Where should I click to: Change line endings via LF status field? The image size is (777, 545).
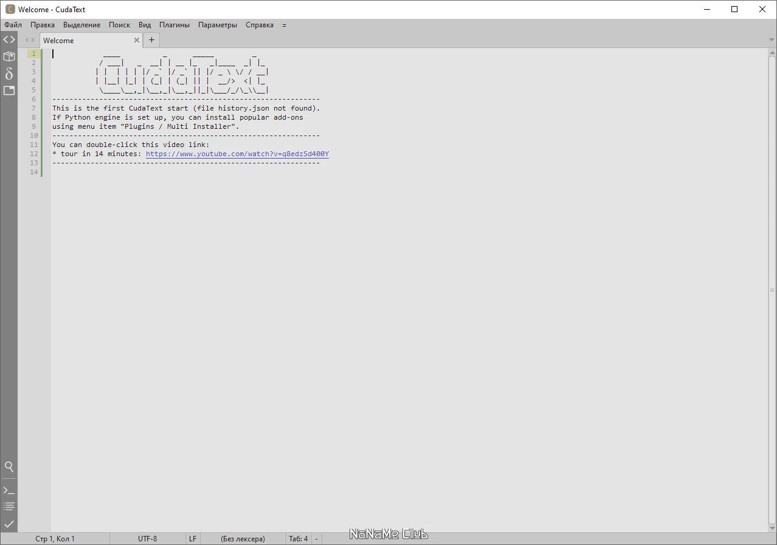pos(193,538)
